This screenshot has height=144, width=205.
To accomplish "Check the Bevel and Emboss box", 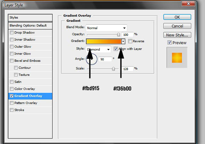I will click(12, 60).
